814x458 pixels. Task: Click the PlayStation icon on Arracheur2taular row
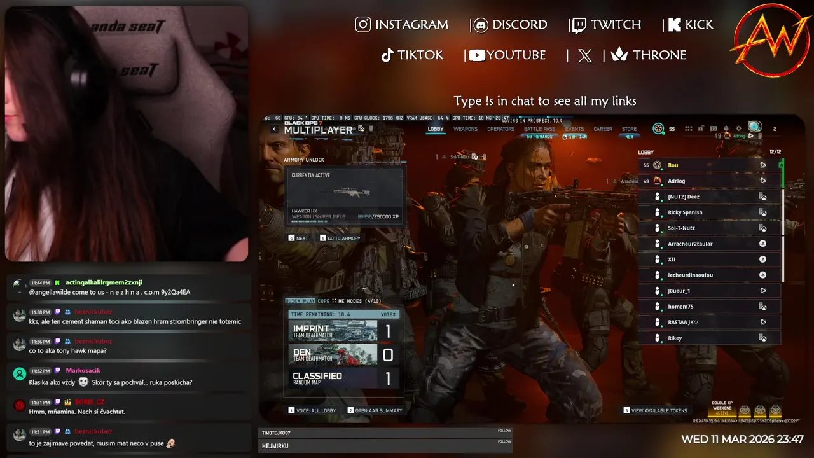pyautogui.click(x=762, y=244)
